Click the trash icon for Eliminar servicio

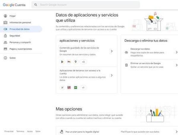[x=126, y=65]
